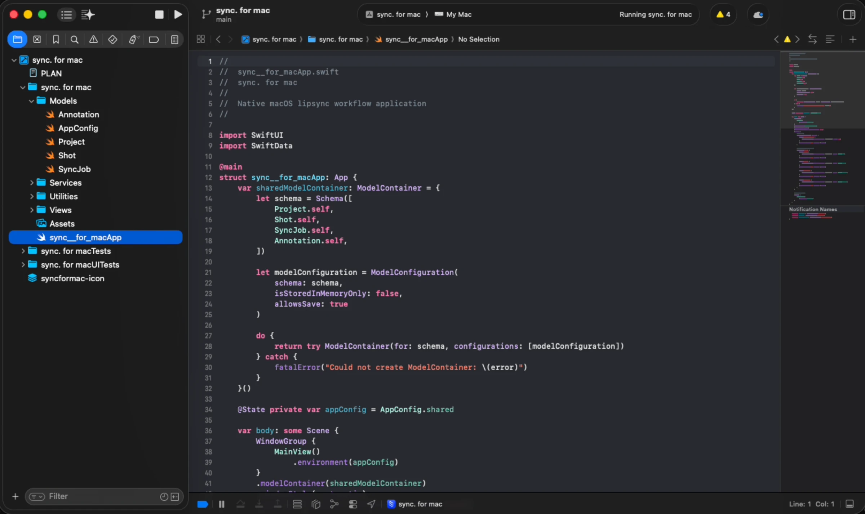Show the Project navigator folder icon
This screenshot has height=514, width=865.
pyautogui.click(x=17, y=39)
